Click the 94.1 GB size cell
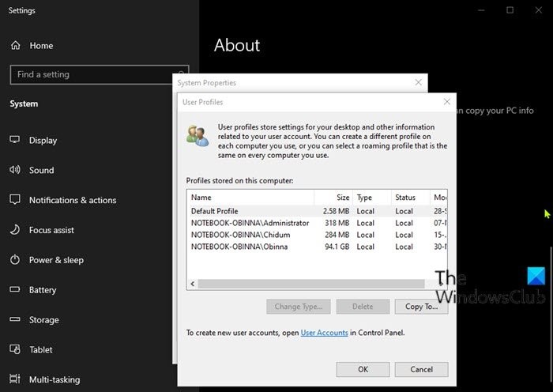This screenshot has height=392, width=553. click(337, 247)
